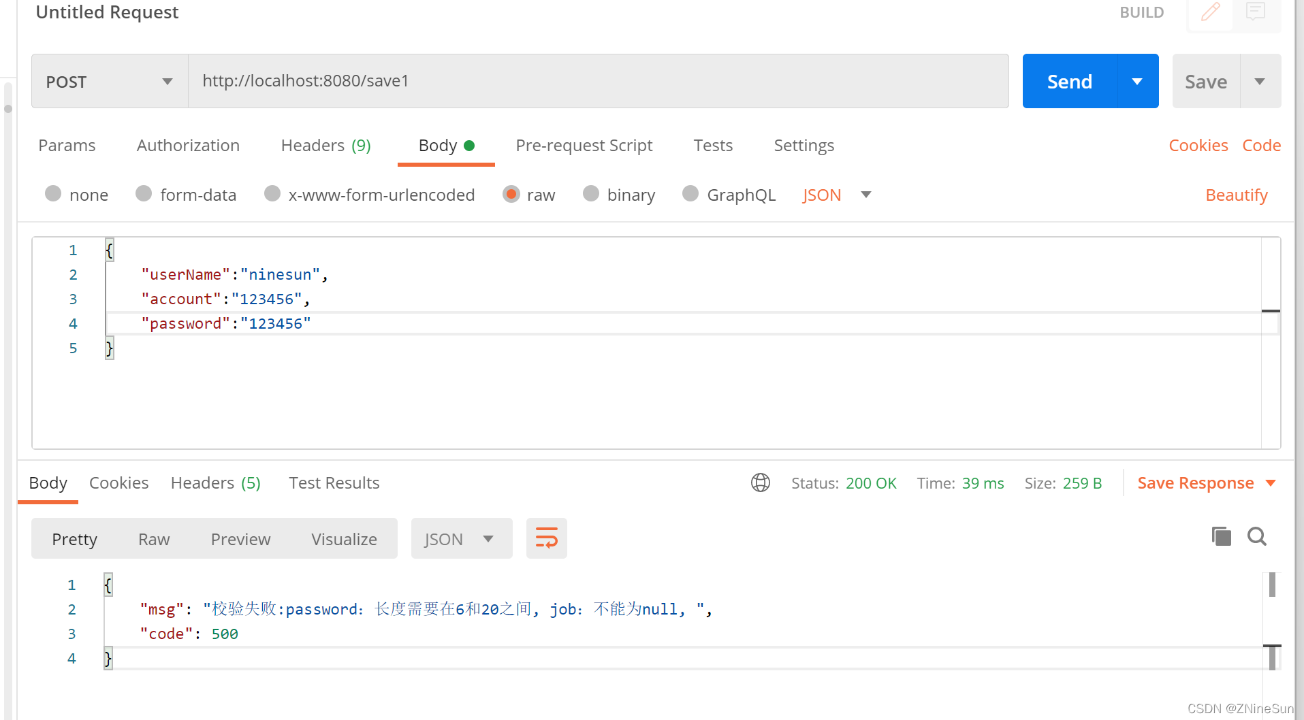1304x720 pixels.
Task: Select x-www-form-urlencoded radio option
Action: [x=272, y=194]
